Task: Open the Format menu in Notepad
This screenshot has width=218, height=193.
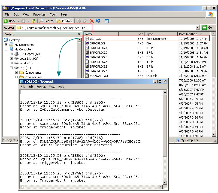Action: (x=41, y=87)
